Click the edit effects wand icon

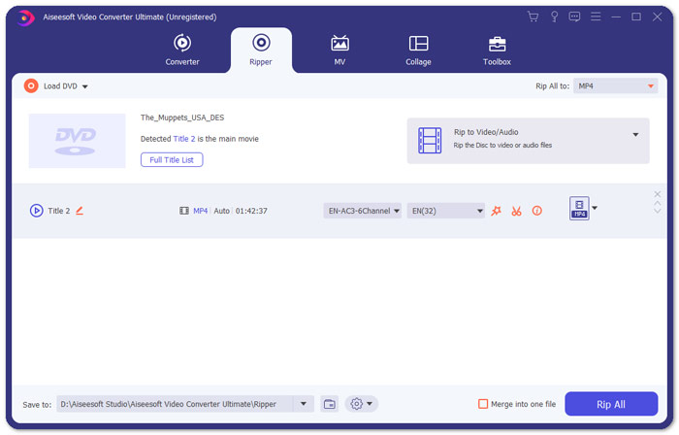pos(496,211)
